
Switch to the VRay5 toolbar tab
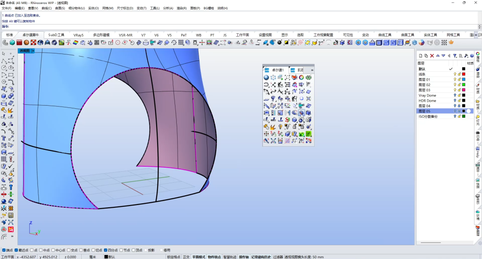[79, 35]
